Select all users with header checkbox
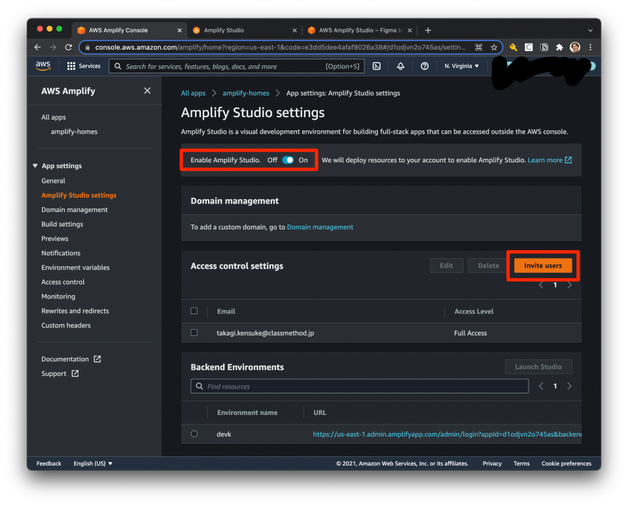Screen dimensions: 628x506 [x=194, y=311]
